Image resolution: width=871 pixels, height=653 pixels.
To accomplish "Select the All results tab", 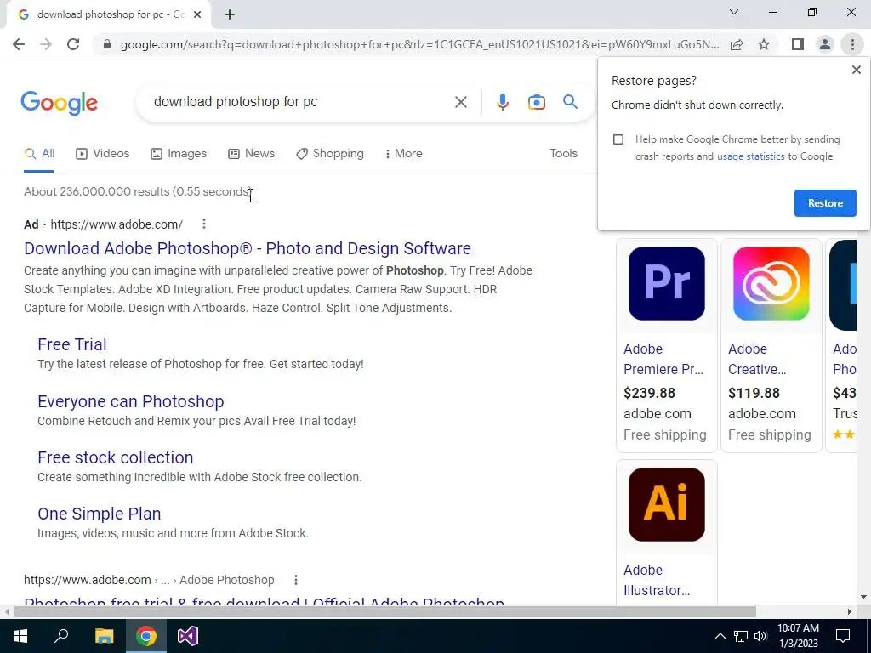I will point(39,154).
